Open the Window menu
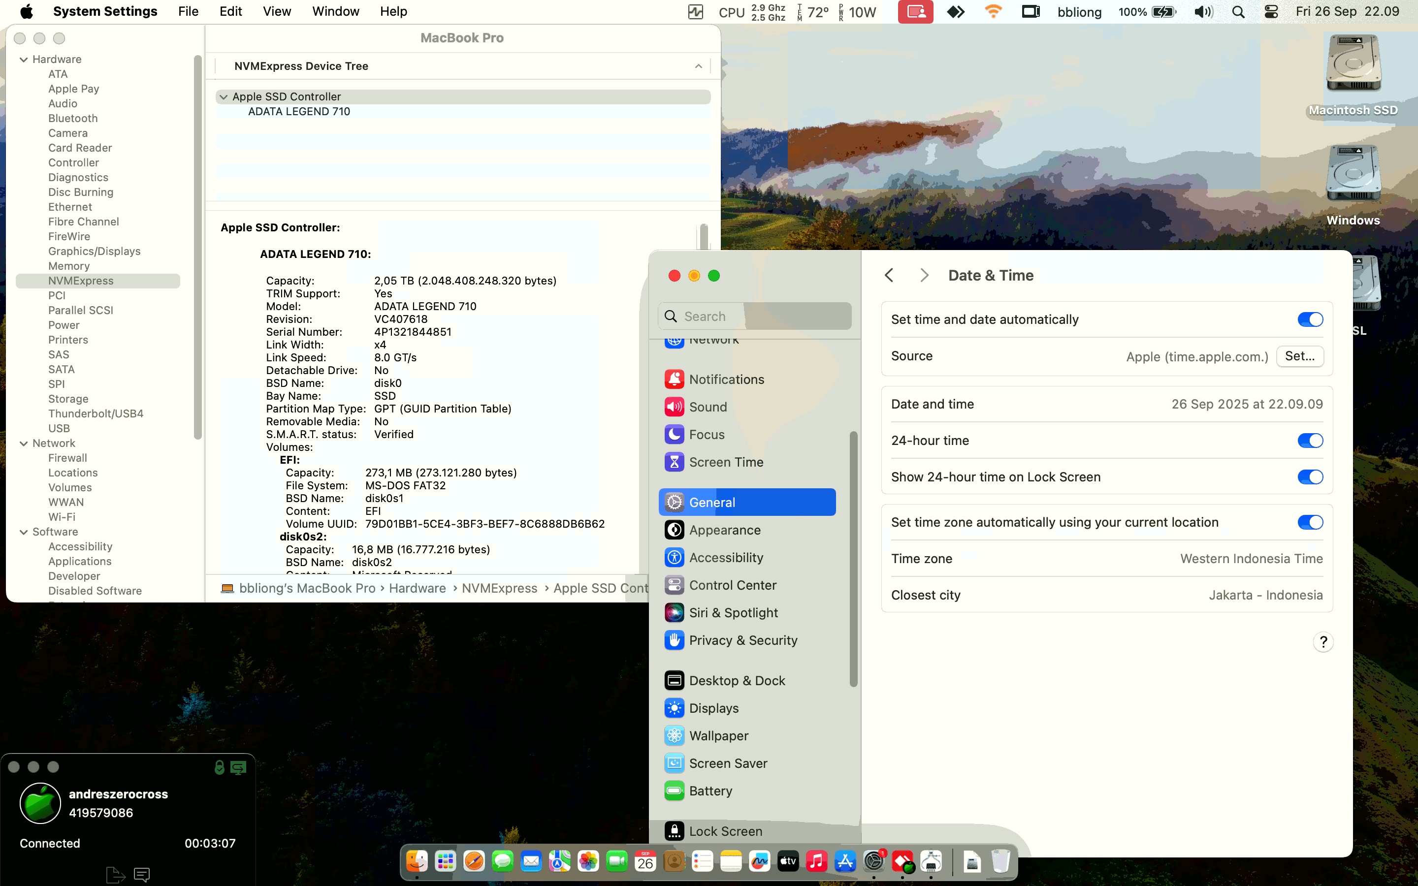Viewport: 1418px width, 886px height. 336,12
